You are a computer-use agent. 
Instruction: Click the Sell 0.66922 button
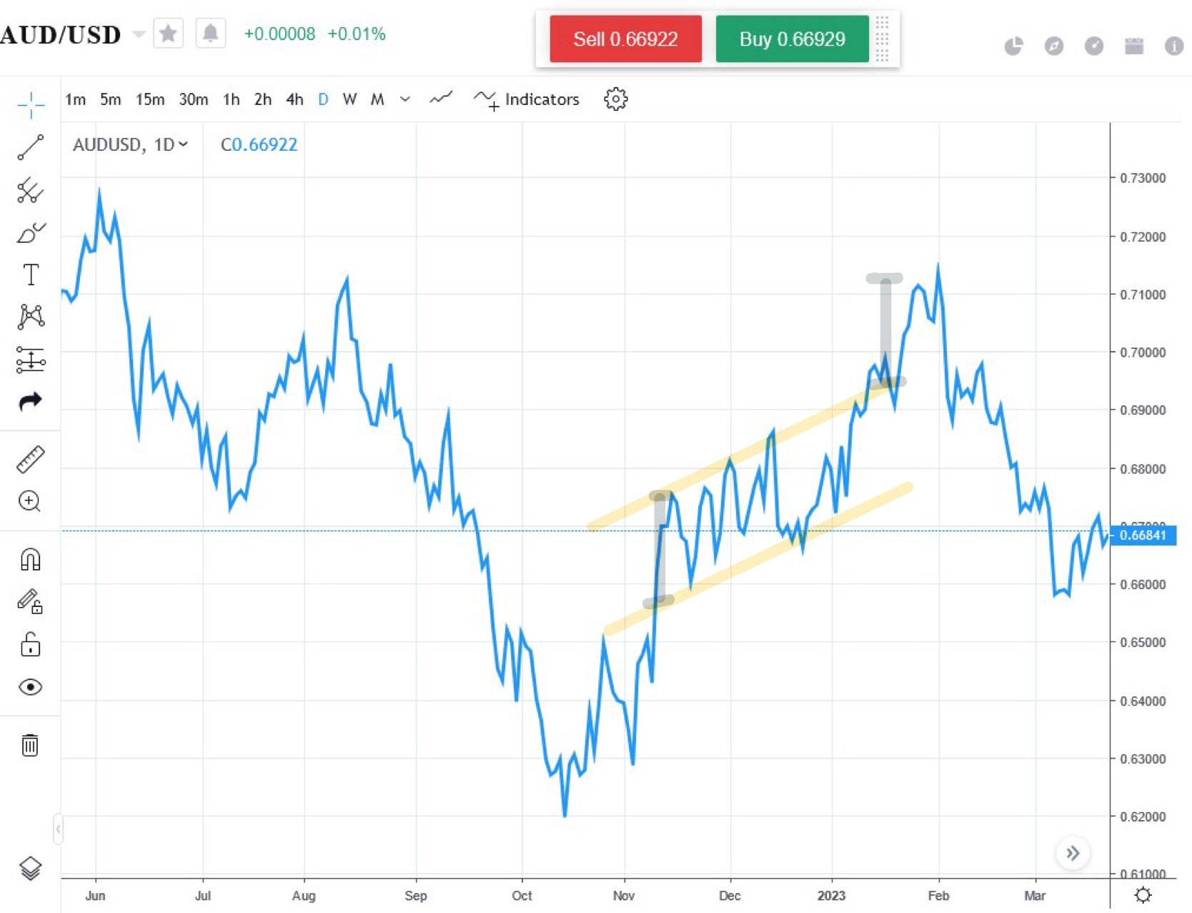coord(625,39)
